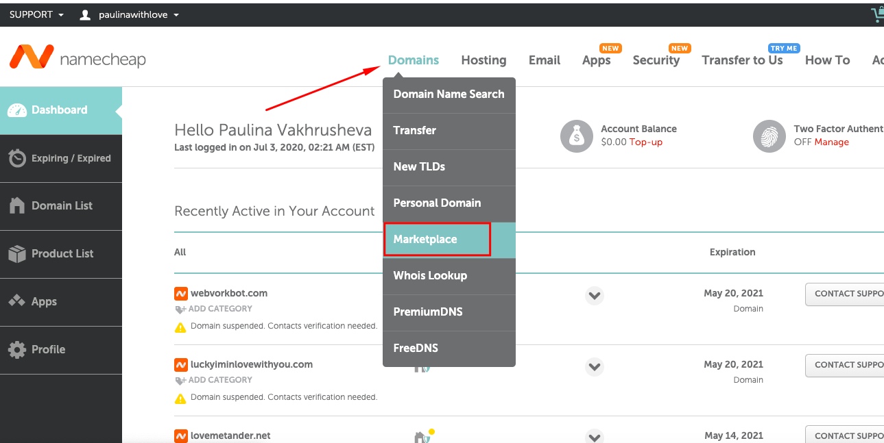Click the warning icon under webvorkbot.com
Viewport: 884px width, 443px height.
pos(180,327)
